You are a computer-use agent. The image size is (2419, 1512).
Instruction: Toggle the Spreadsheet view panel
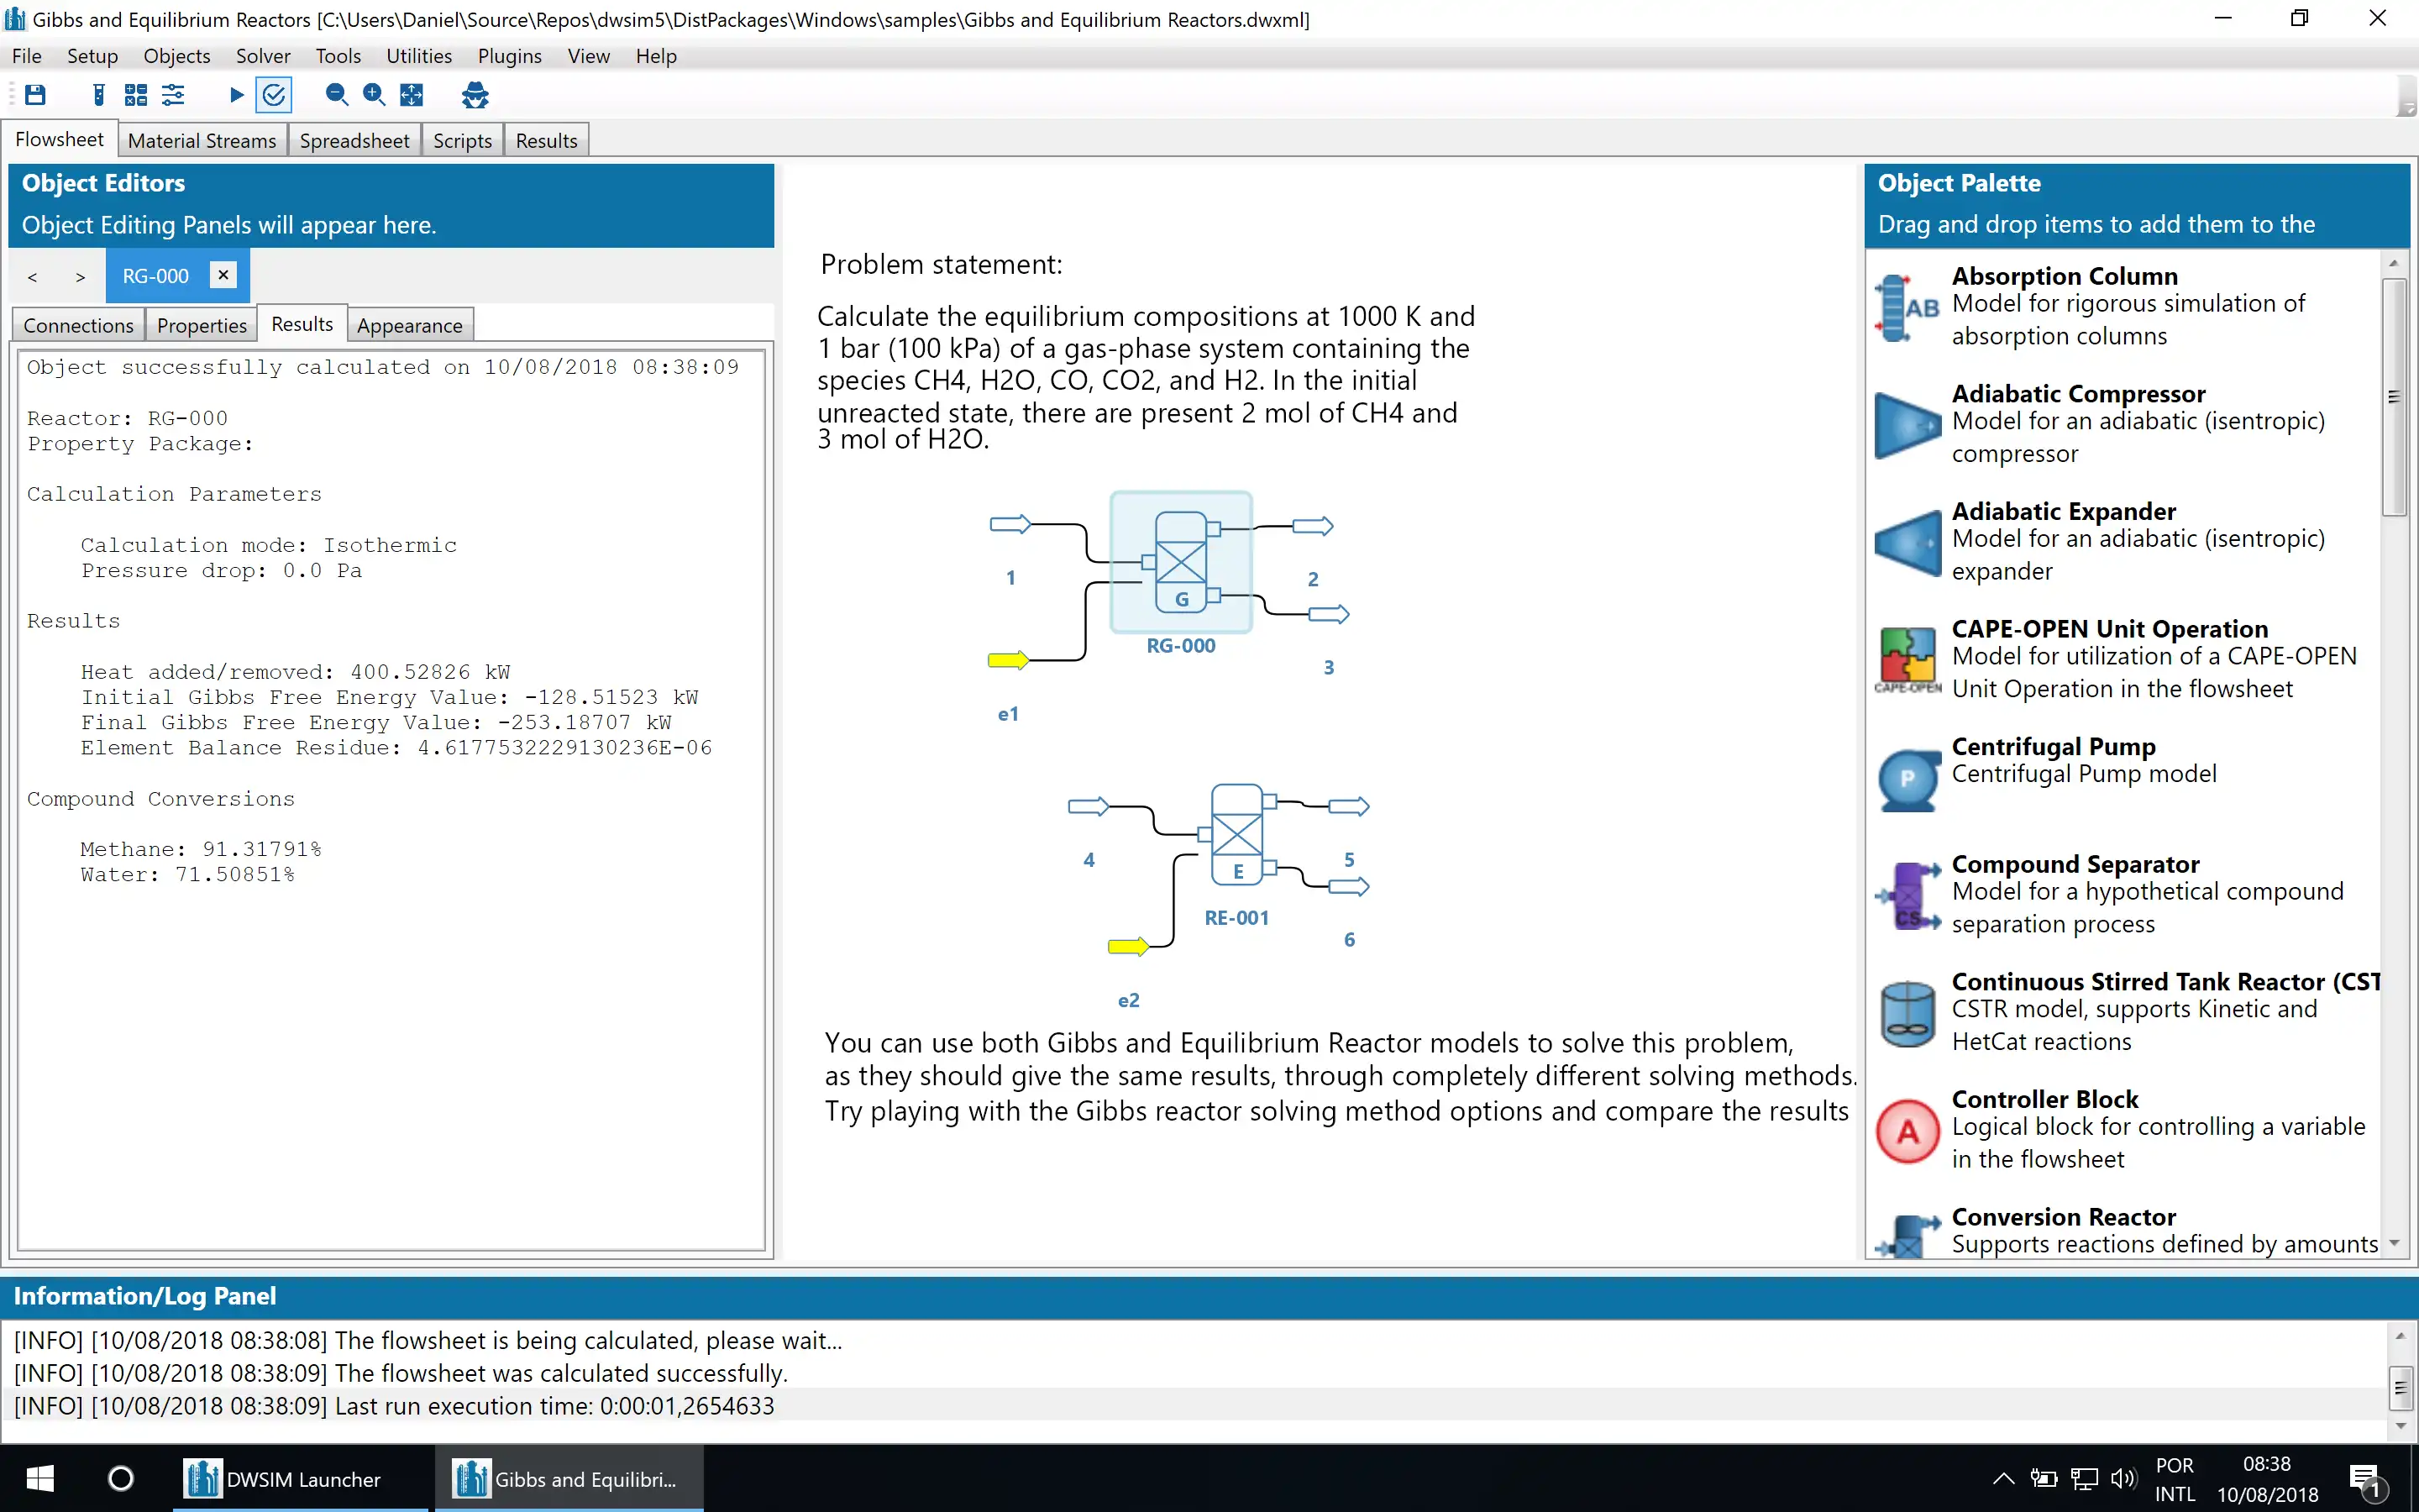tap(354, 139)
